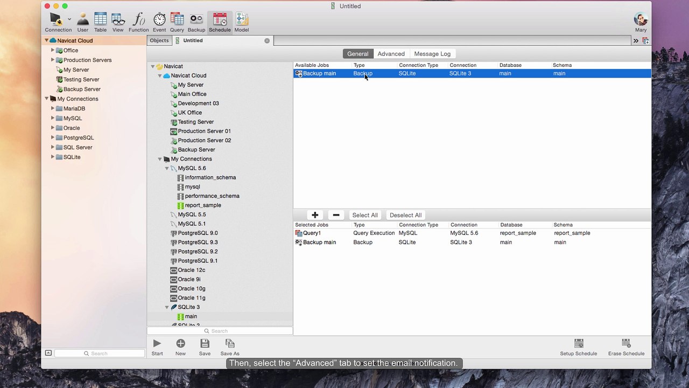The width and height of the screenshot is (689, 388).
Task: Open the Backup toolbar icon
Action: (x=196, y=19)
